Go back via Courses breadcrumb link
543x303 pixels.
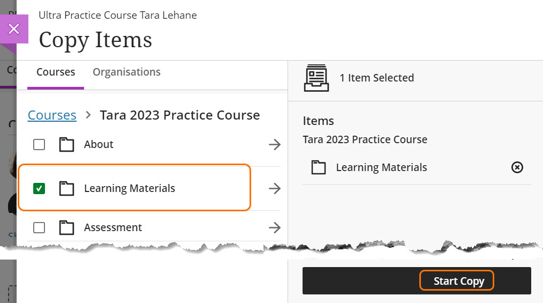click(x=52, y=115)
